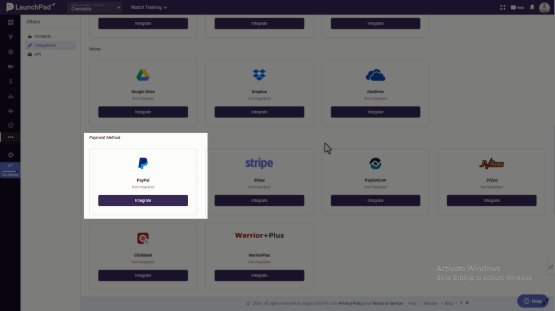The height and width of the screenshot is (311, 555).
Task: Open the people group icon in sidebar
Action: 11,111
